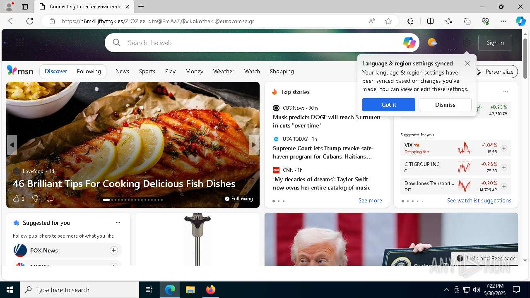Add Dow Jones Transport to watchlist

click(x=503, y=186)
